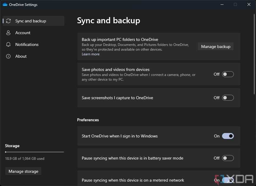Click the 'Sync and backup' page heading

click(x=109, y=21)
